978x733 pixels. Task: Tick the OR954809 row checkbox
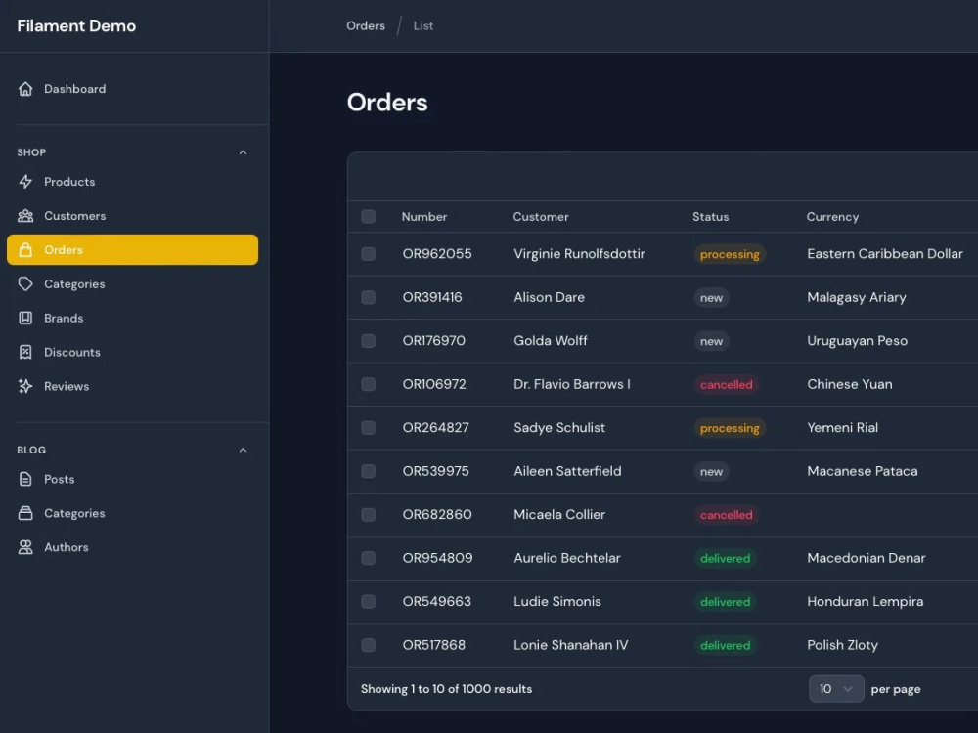[368, 558]
